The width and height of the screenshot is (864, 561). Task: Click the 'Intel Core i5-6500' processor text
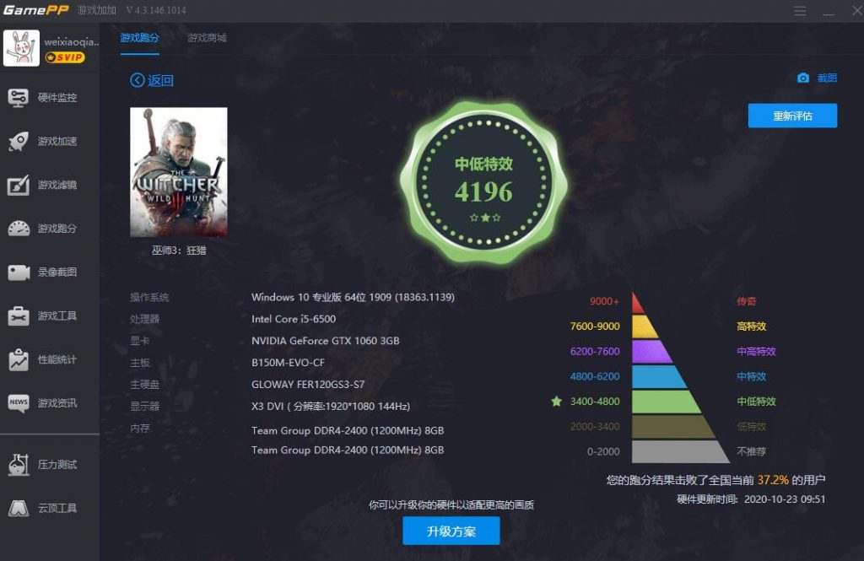coord(294,319)
